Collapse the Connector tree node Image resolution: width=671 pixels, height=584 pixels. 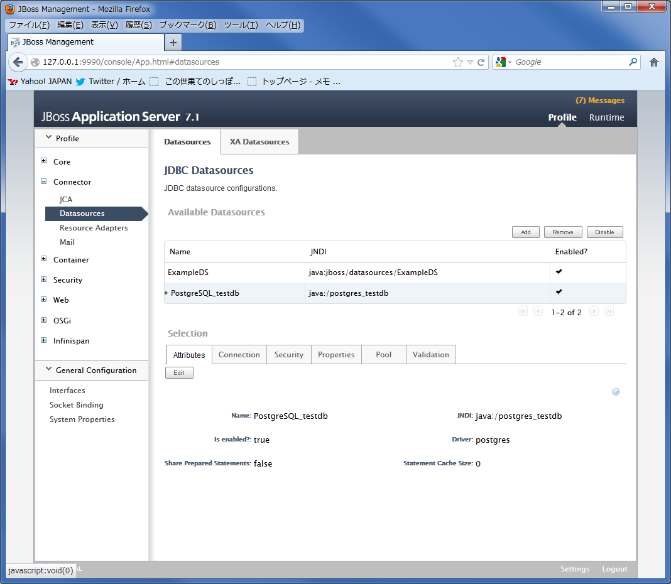click(43, 181)
